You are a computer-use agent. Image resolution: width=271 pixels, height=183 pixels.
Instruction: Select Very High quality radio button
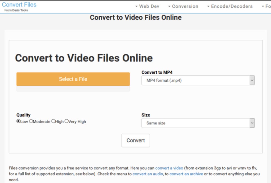(x=66, y=121)
